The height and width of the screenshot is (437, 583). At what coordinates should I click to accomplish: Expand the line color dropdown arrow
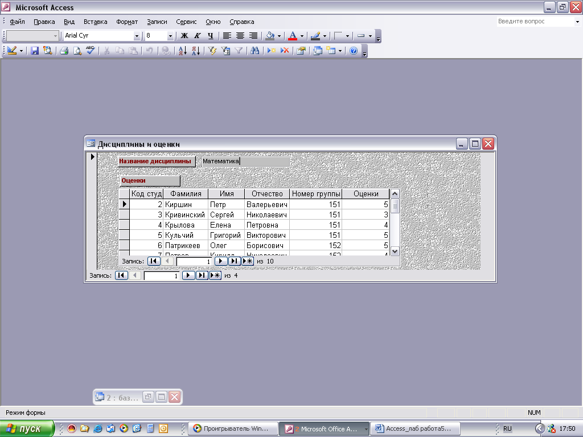pyautogui.click(x=325, y=36)
